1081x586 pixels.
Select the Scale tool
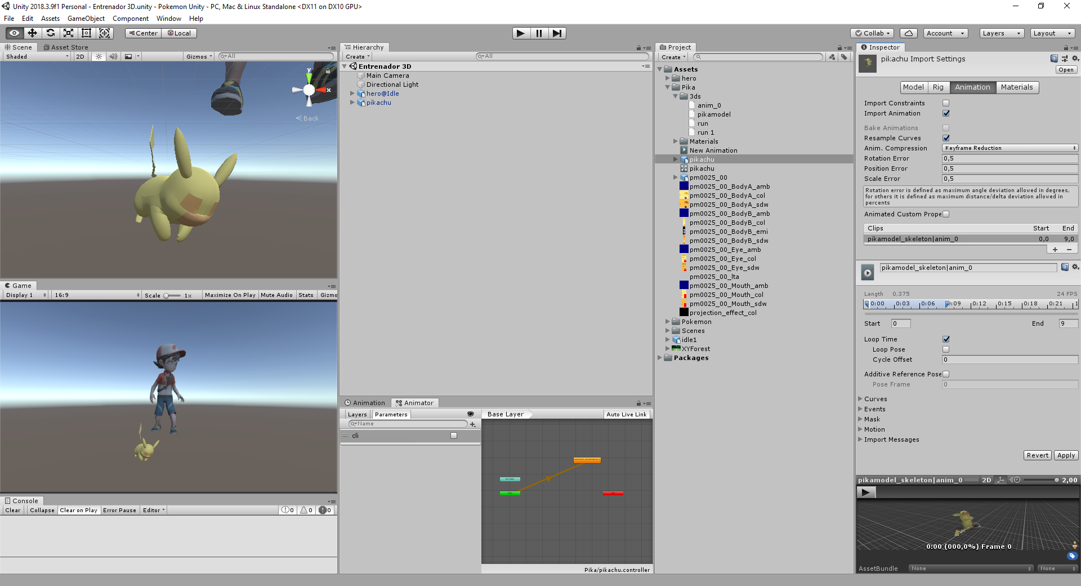pos(68,33)
